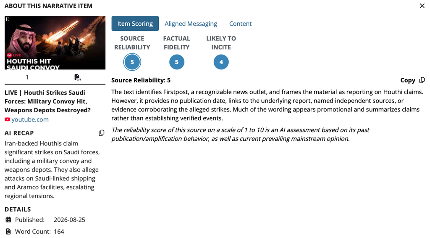Click the Word Count document icon
Viewport: 430px width, 238px height.
tap(8, 231)
